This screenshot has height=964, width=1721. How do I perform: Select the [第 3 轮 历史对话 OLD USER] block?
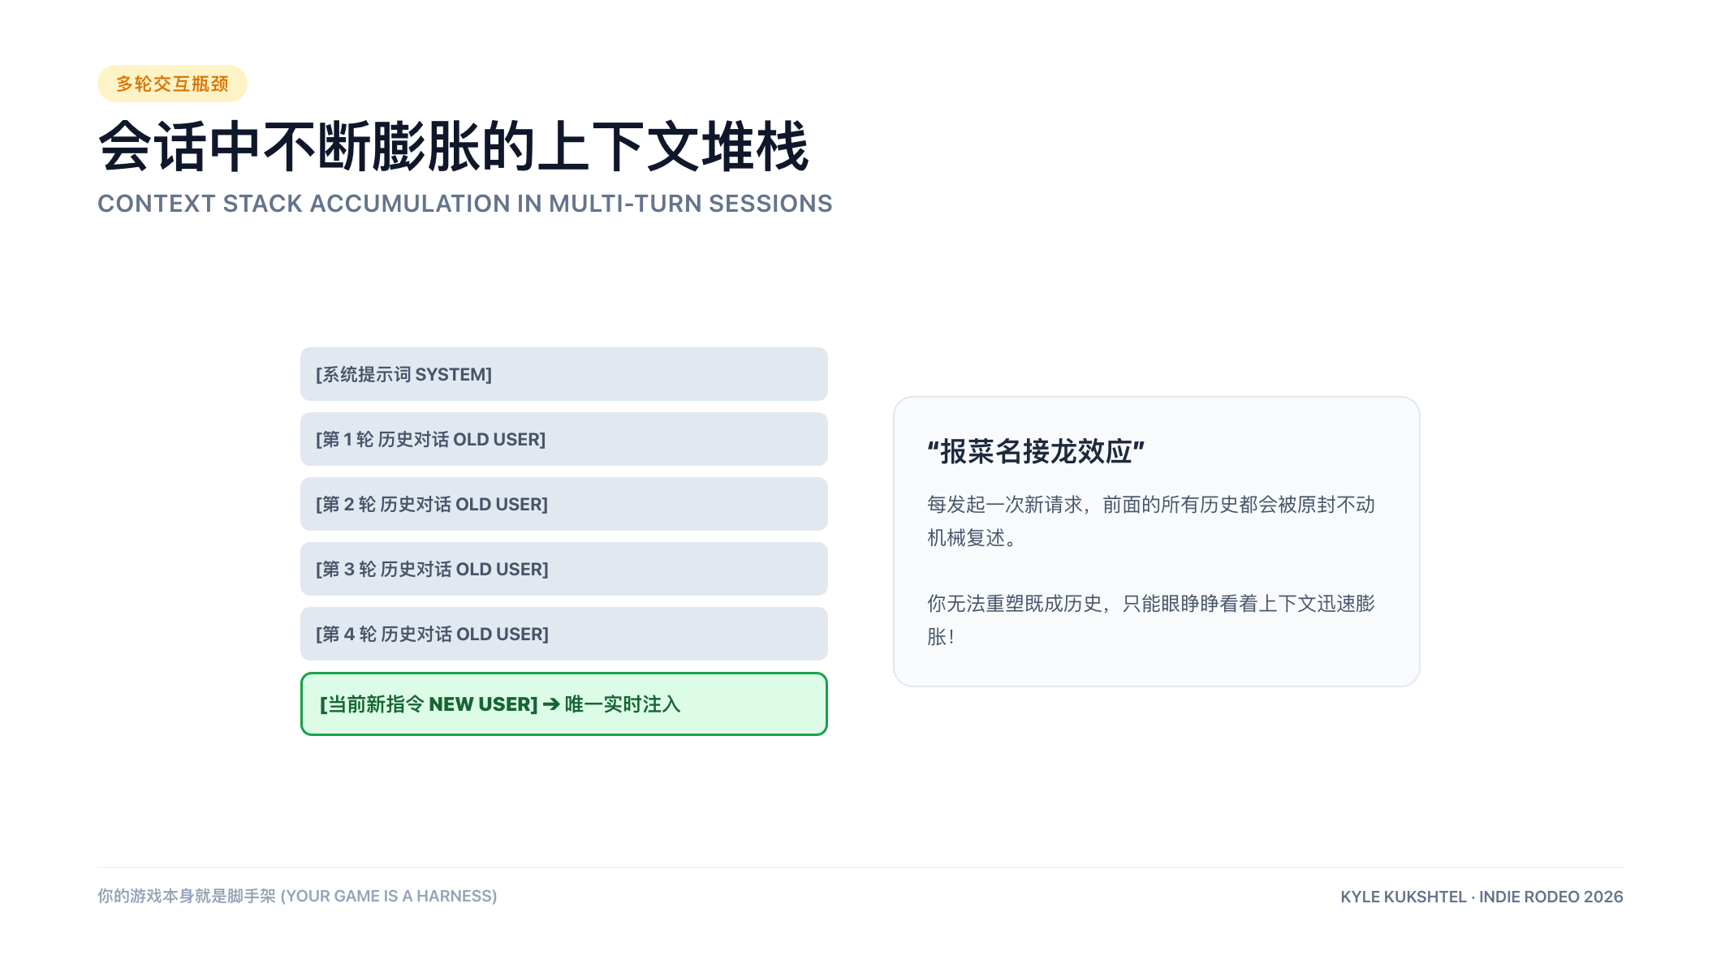pyautogui.click(x=564, y=569)
